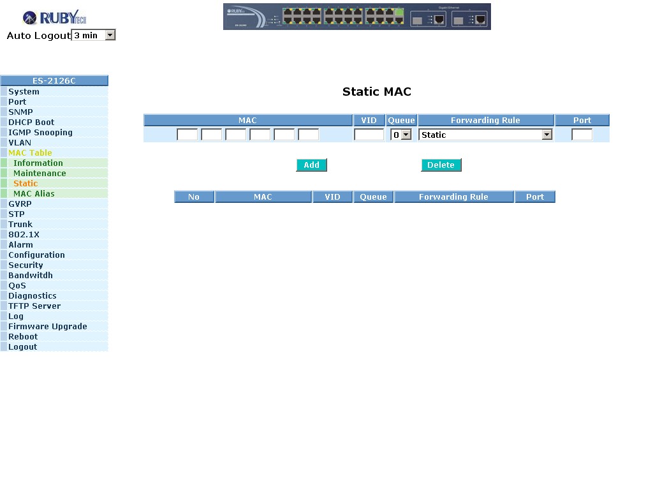
Task: Focus the fourth MAC octet field
Action: 260,135
